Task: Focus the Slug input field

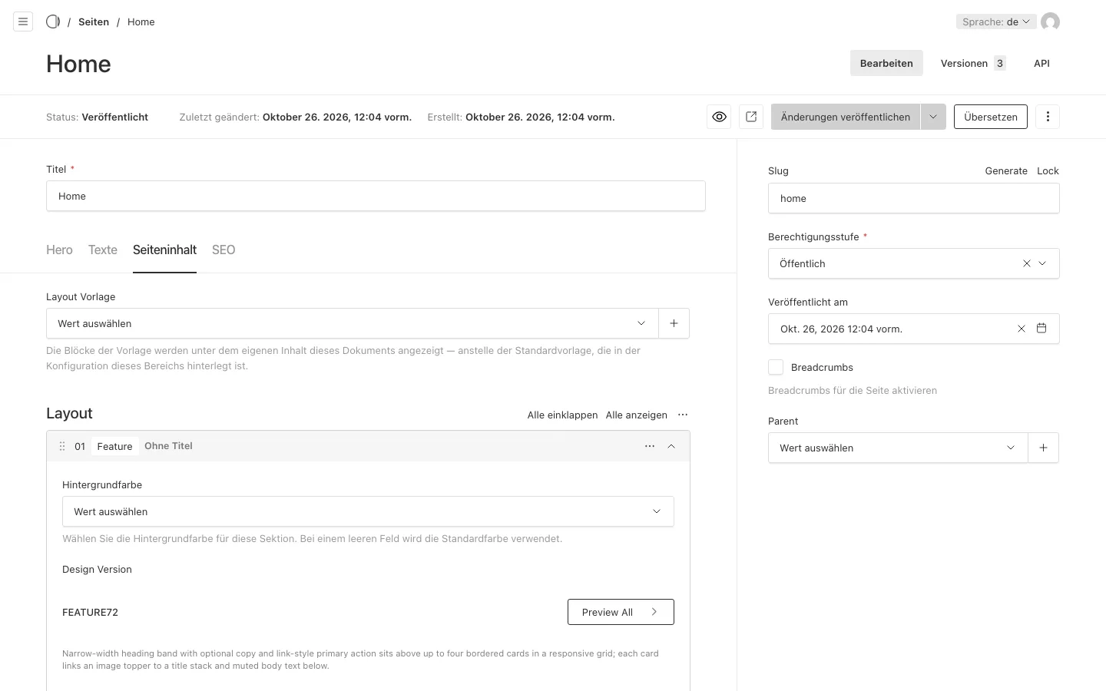Action: (914, 198)
